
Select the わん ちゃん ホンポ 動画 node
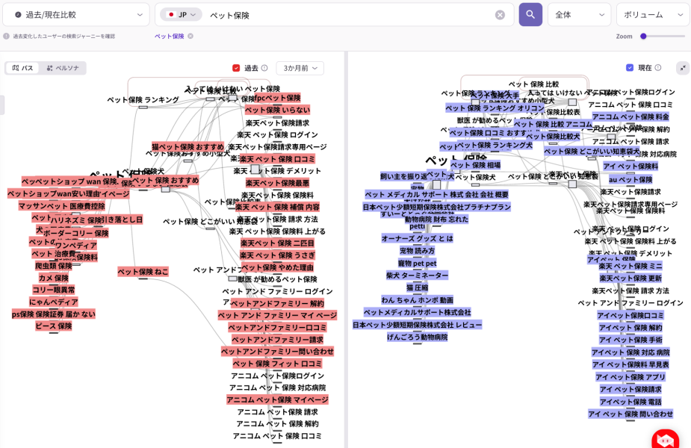417,300
